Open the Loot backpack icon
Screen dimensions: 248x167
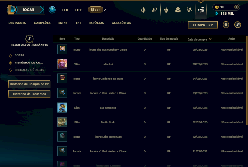[178, 10]
